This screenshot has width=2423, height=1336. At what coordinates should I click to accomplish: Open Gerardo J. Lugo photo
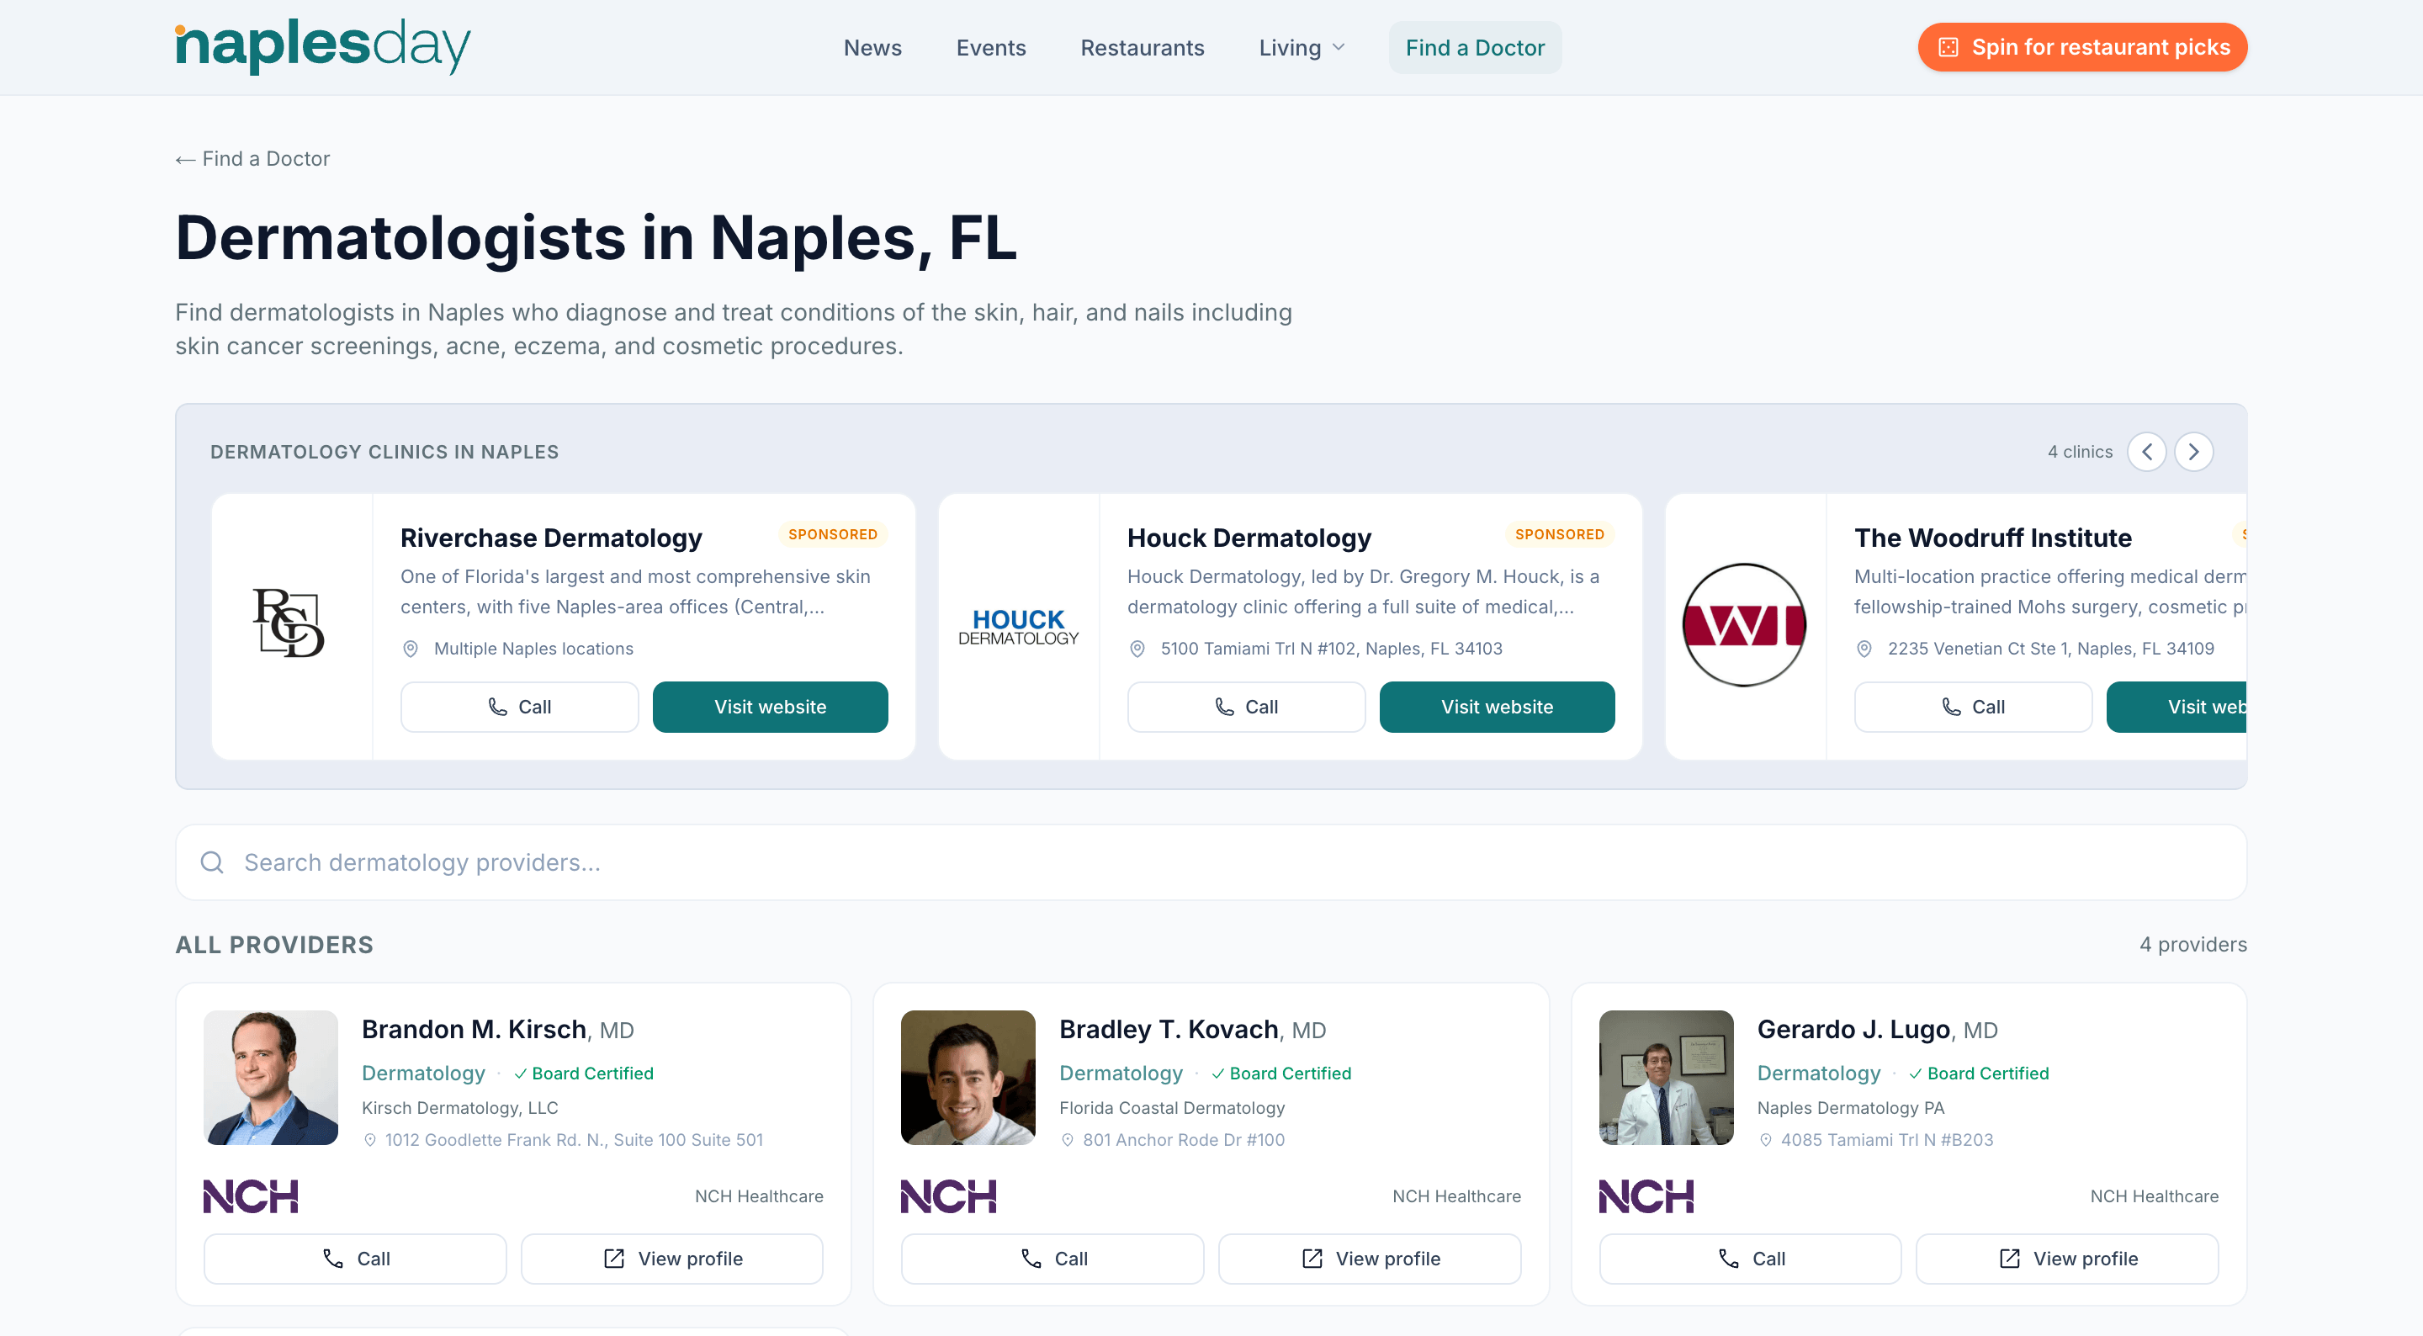click(1666, 1077)
